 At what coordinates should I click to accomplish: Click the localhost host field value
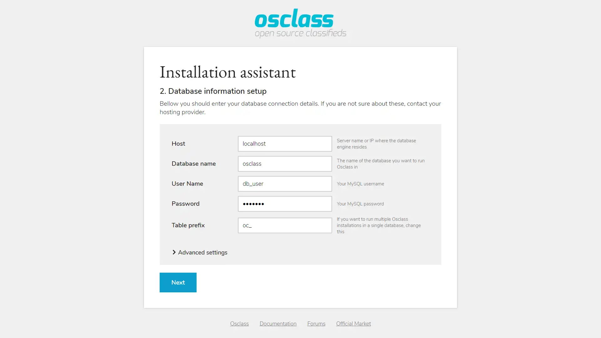(285, 144)
